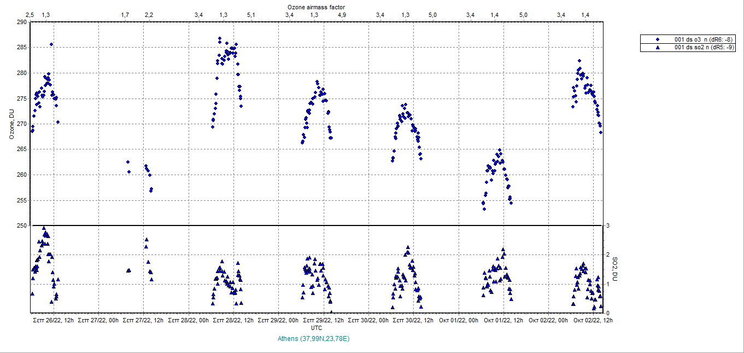Select the '001 ds o3 n (dR6: -8)' legend label
The height and width of the screenshot is (353, 744).
703,39
